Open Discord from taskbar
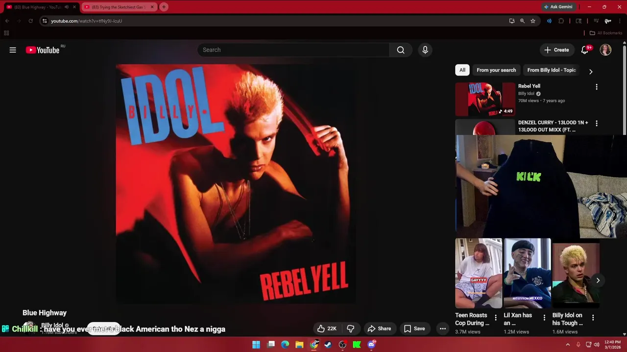Viewport: 627px width, 352px height. point(371,345)
